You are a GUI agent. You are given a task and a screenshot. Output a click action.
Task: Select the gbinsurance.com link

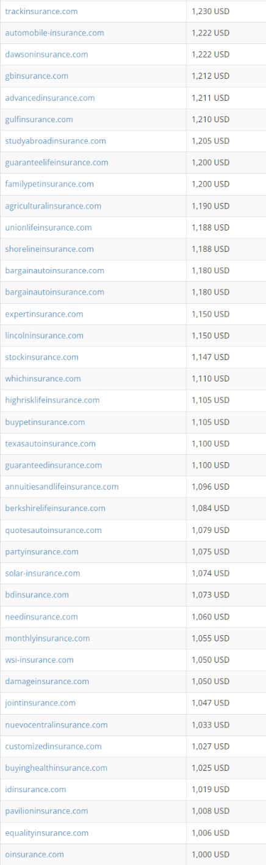(x=37, y=76)
